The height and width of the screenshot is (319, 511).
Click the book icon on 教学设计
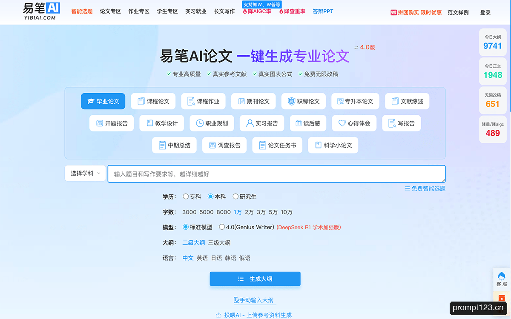[x=149, y=123]
